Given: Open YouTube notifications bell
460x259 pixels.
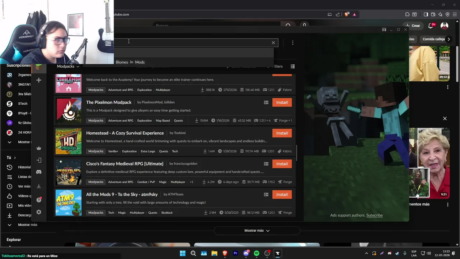Looking at the screenshot, I should [x=431, y=26].
